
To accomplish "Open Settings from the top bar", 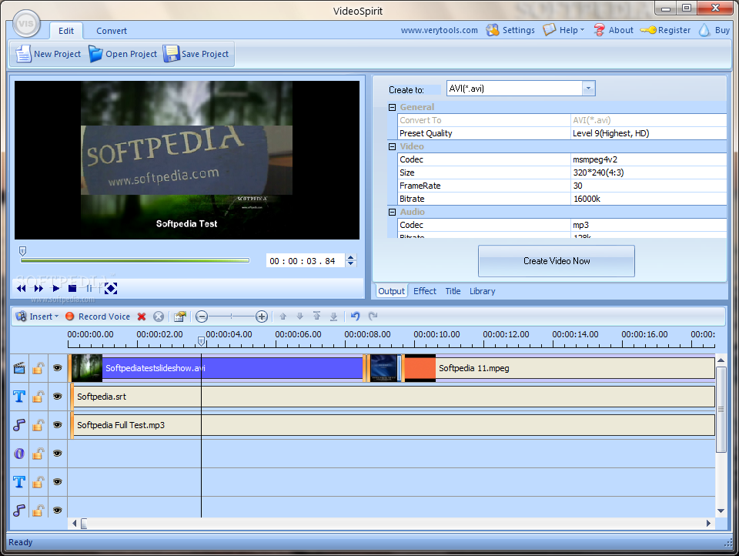I will [511, 30].
